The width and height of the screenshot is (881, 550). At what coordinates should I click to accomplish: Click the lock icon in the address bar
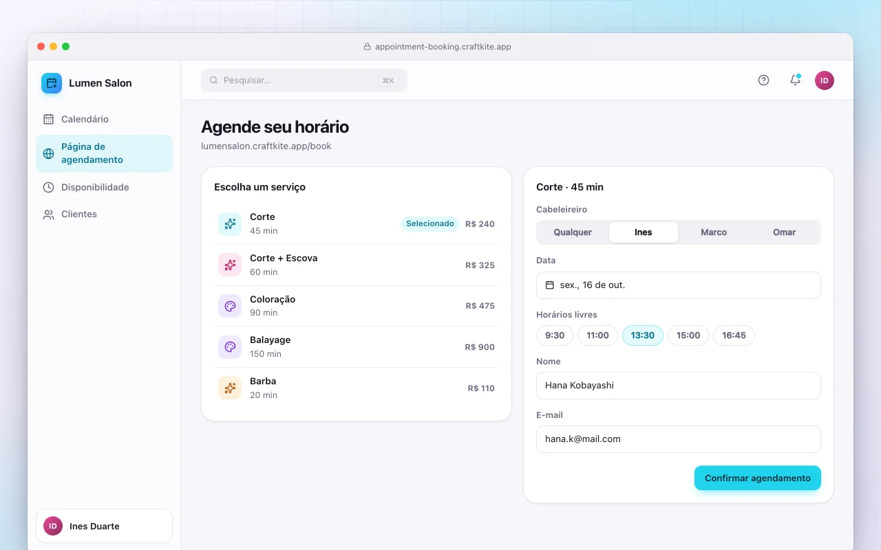tap(367, 47)
